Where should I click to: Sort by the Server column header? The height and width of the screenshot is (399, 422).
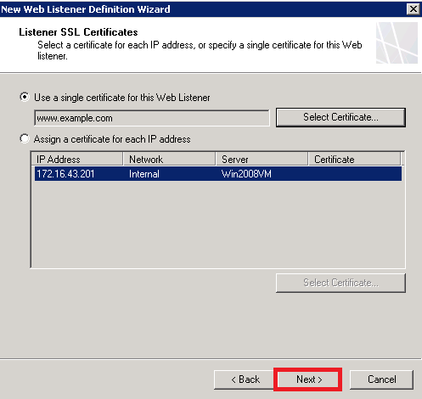[x=262, y=159]
